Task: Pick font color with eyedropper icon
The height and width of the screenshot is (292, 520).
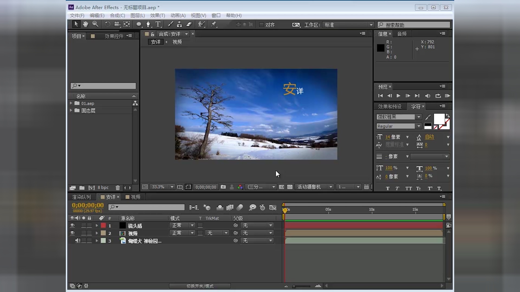Action: [x=428, y=117]
